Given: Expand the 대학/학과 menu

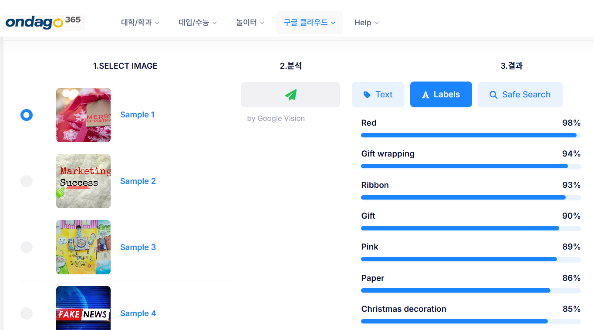Looking at the screenshot, I should [140, 23].
